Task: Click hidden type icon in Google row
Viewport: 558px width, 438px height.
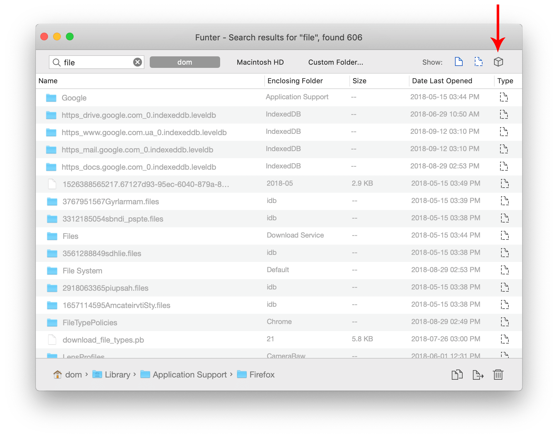Action: [x=504, y=97]
